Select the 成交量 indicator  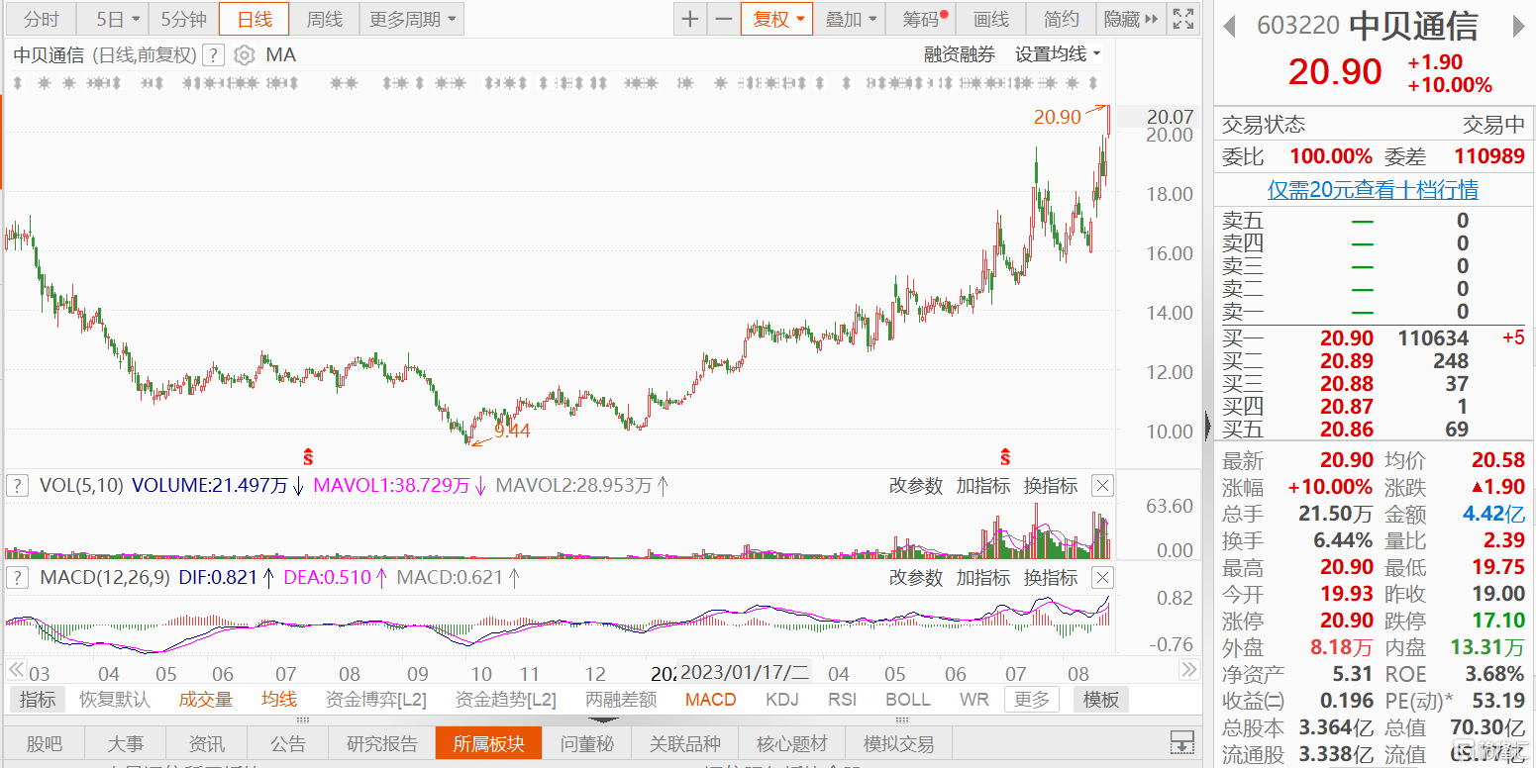[x=205, y=700]
